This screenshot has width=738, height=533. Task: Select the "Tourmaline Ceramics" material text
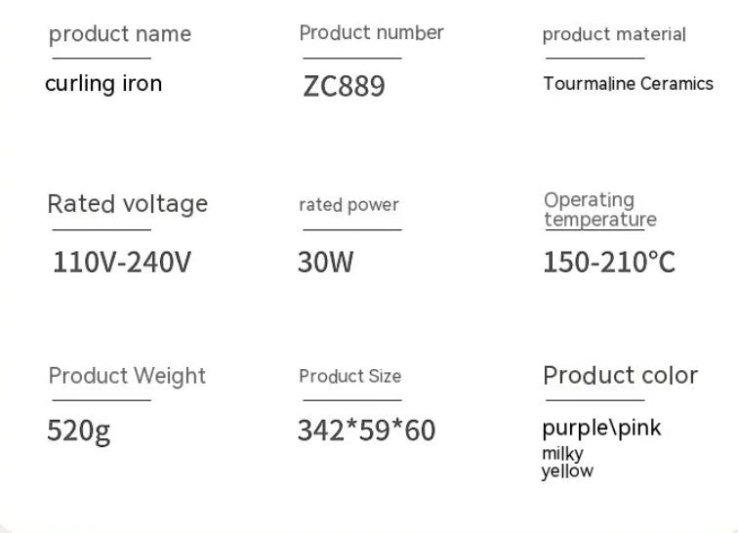click(x=628, y=84)
